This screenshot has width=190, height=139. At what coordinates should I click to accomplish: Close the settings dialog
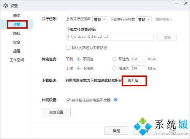[x=186, y=3]
